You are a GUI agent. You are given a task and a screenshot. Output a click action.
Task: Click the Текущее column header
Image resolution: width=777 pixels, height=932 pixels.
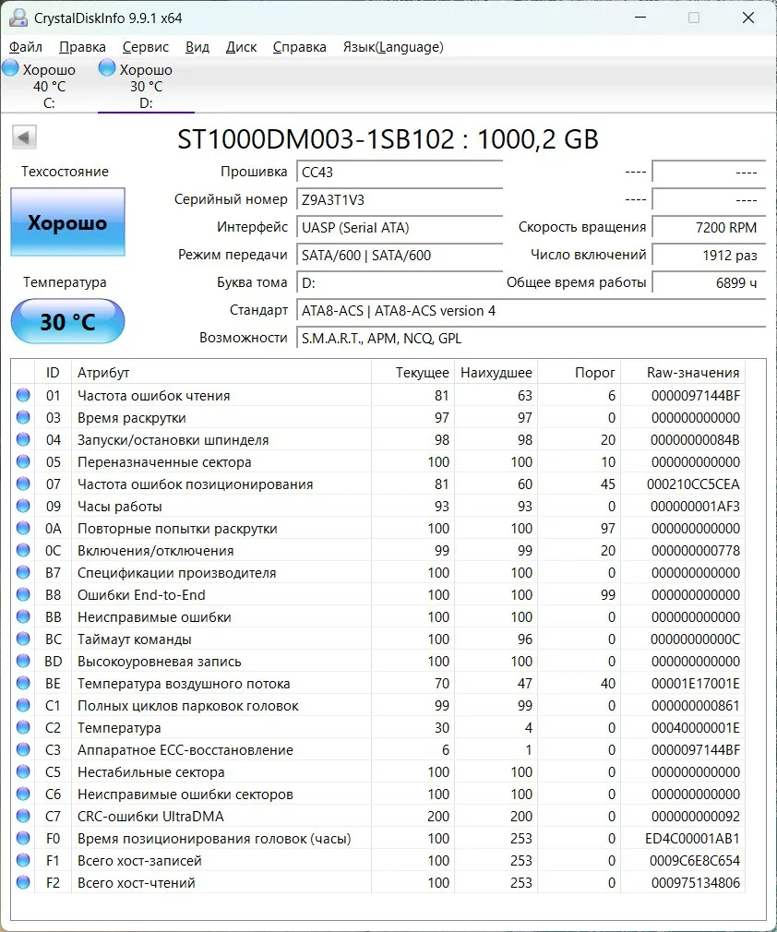[413, 373]
